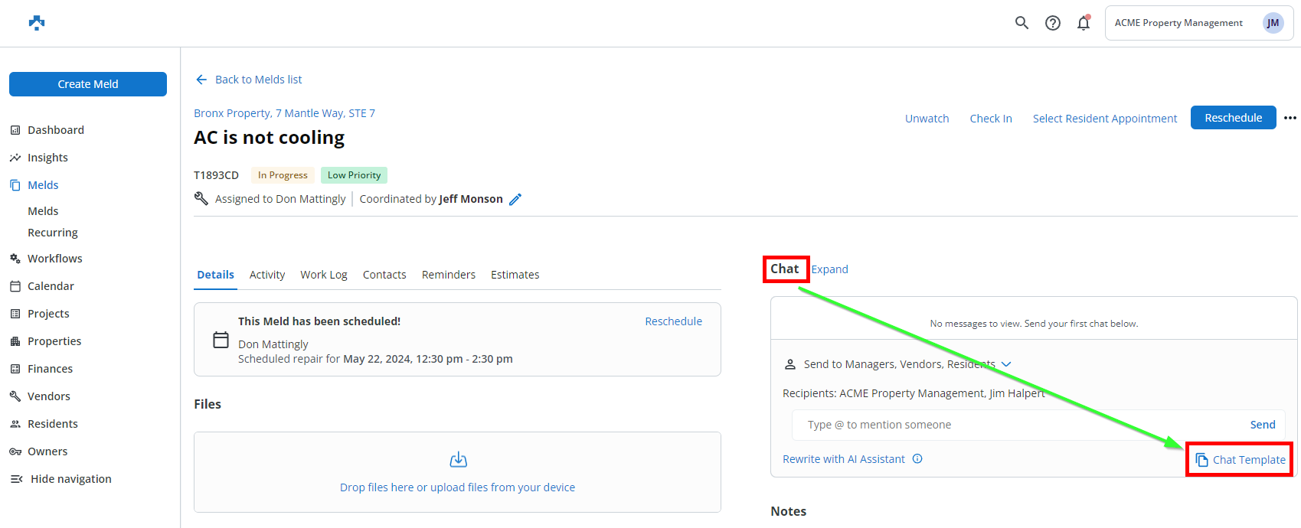This screenshot has width=1301, height=528.
Task: Open Calendar in the sidebar
Action: tap(51, 286)
